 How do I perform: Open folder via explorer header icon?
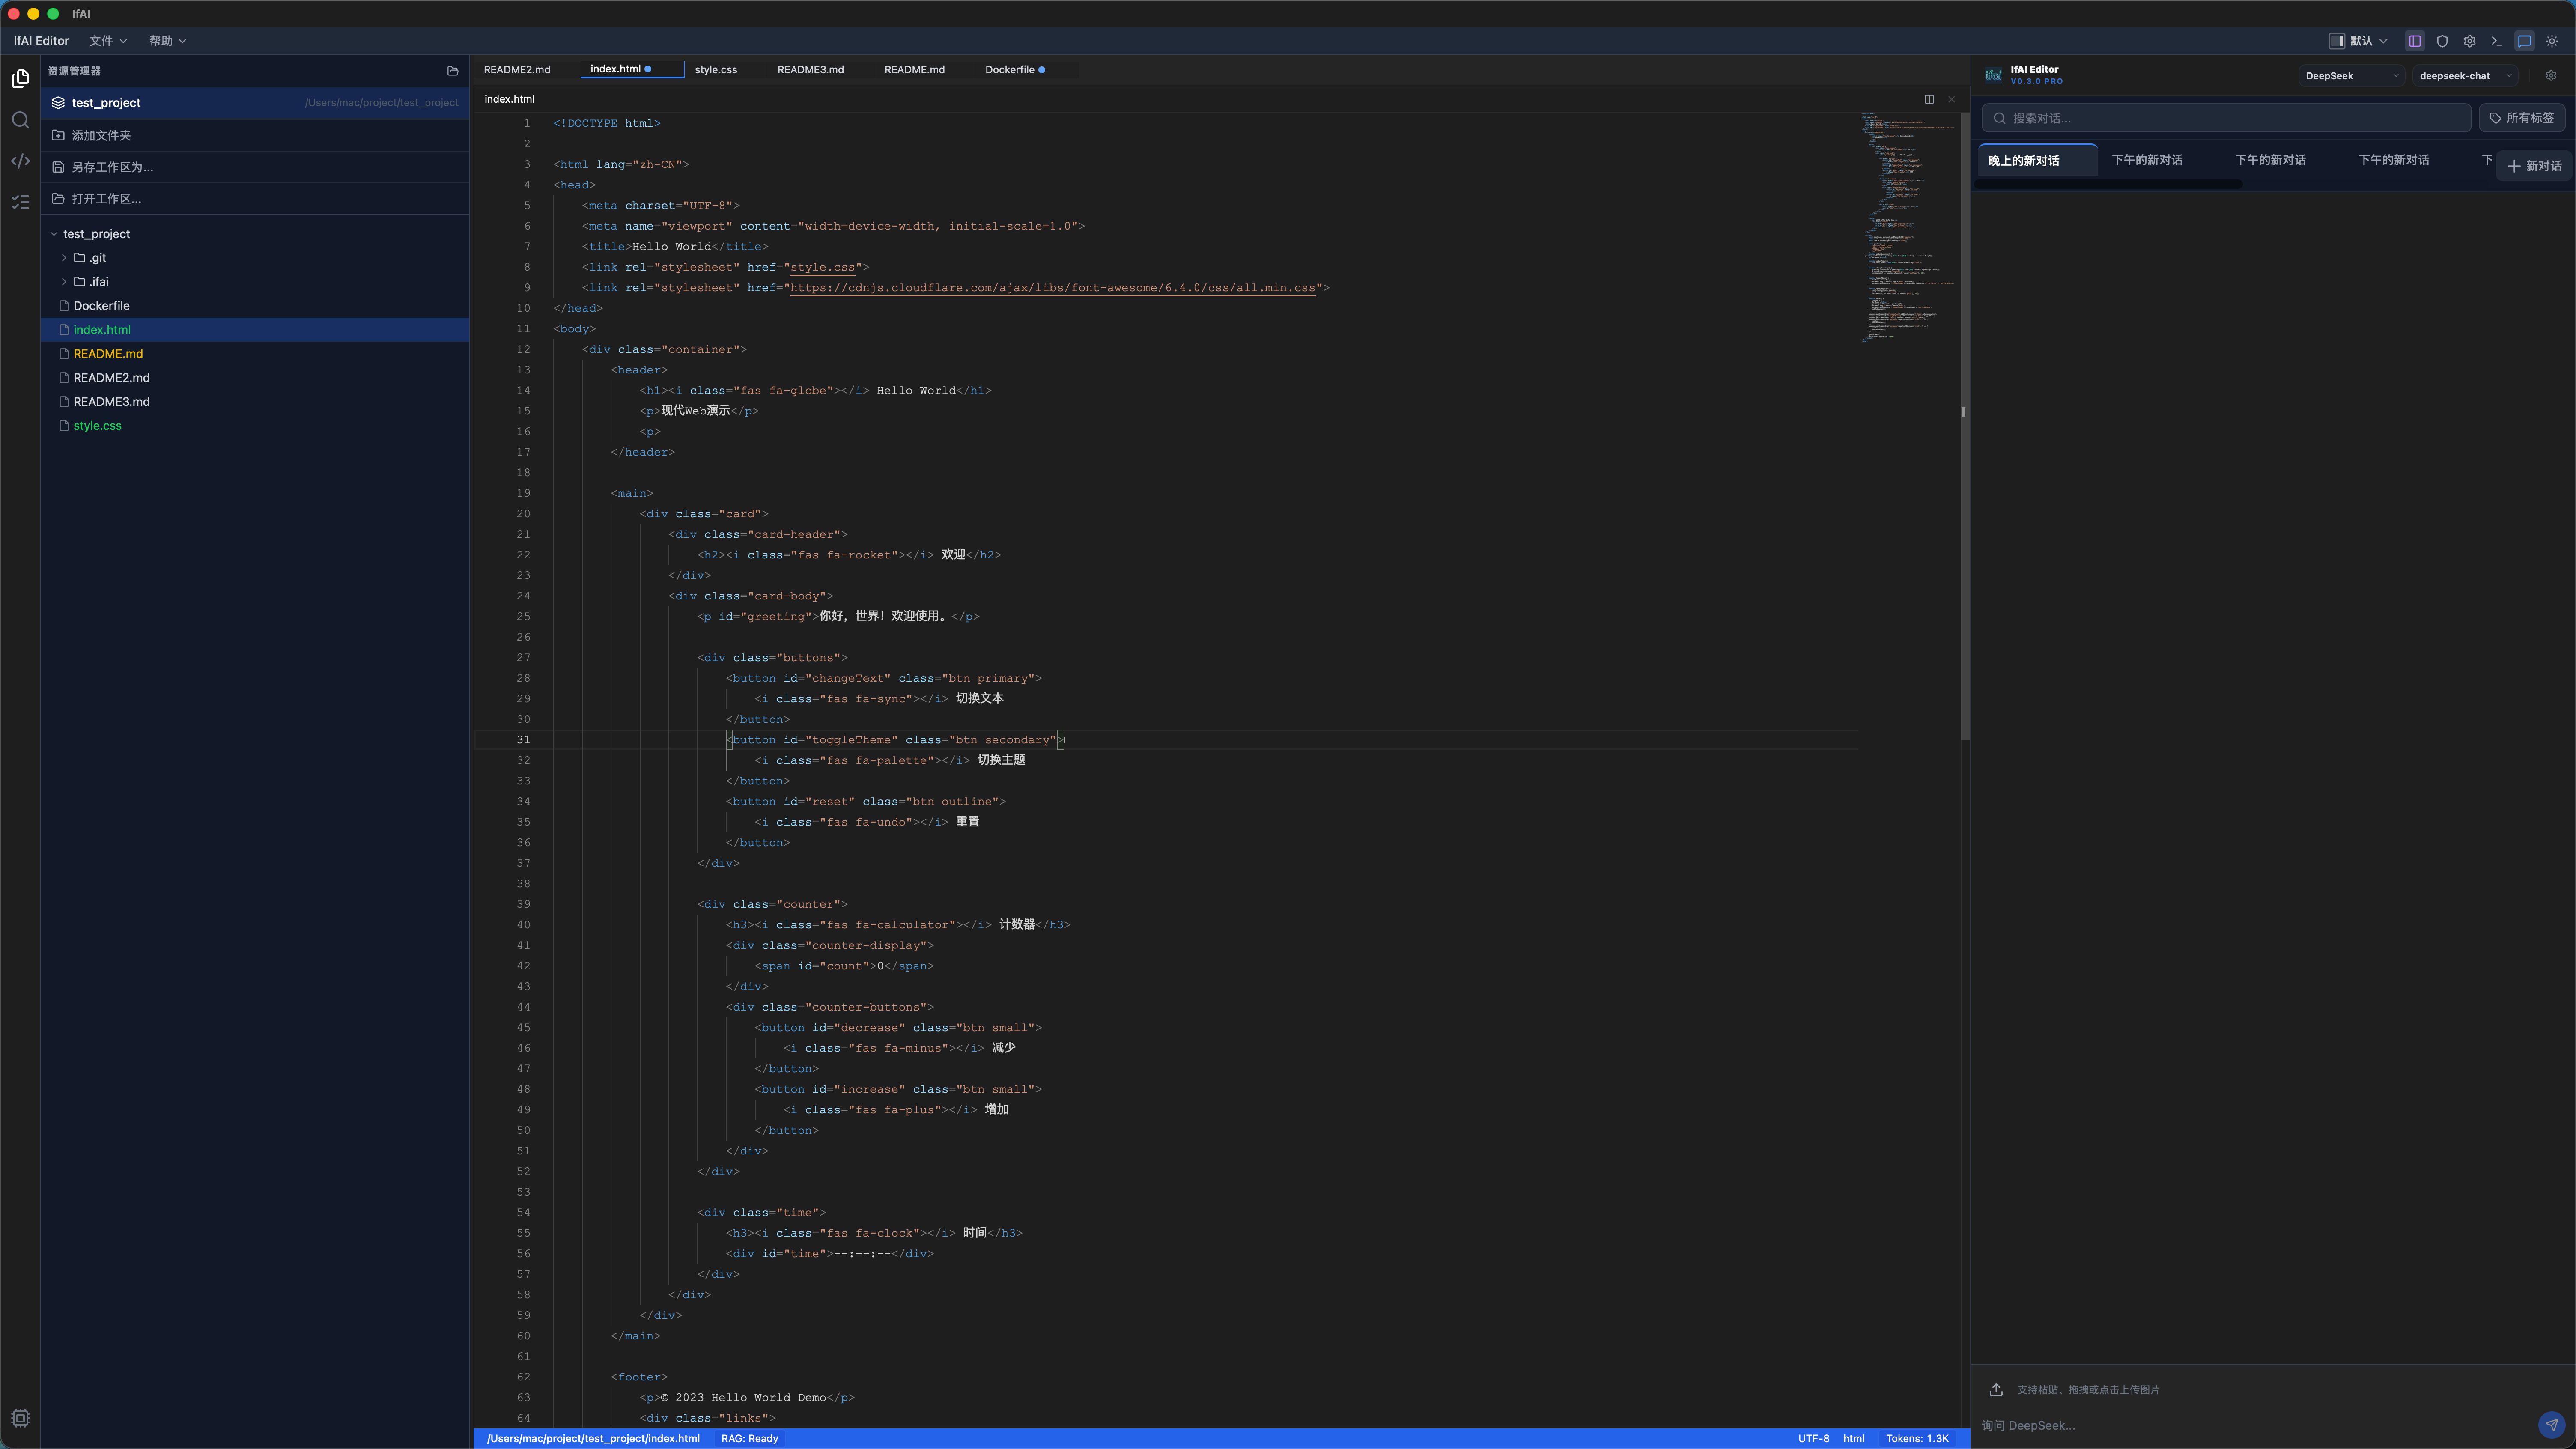tap(453, 71)
